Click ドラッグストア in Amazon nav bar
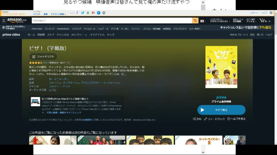Viewport: 277px width, 155px height. (x=180, y=29)
